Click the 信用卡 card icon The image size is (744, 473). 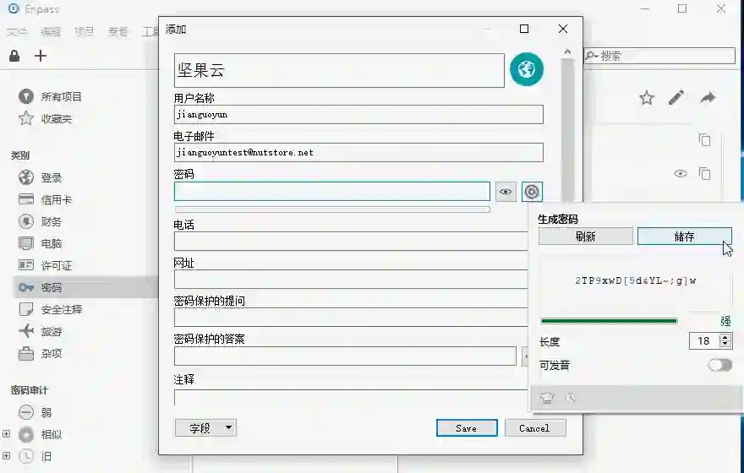26,199
